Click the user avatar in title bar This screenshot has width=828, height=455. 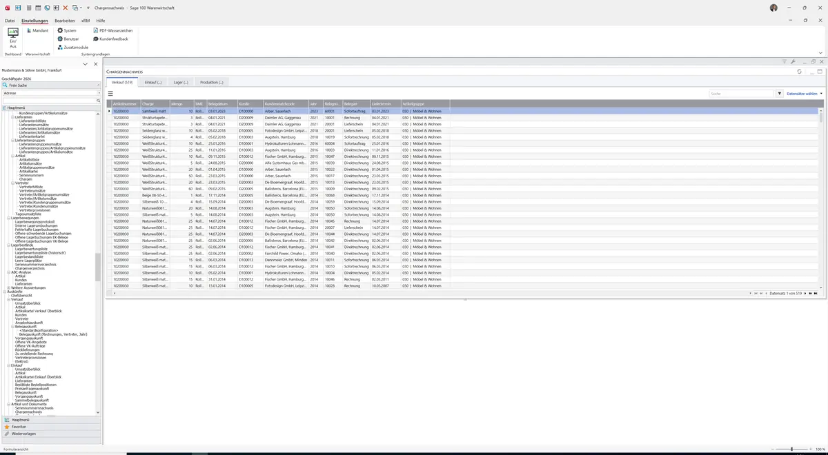pyautogui.click(x=773, y=8)
